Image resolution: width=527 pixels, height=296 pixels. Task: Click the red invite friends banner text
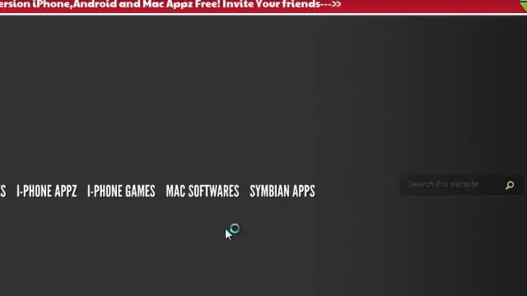[170, 4]
